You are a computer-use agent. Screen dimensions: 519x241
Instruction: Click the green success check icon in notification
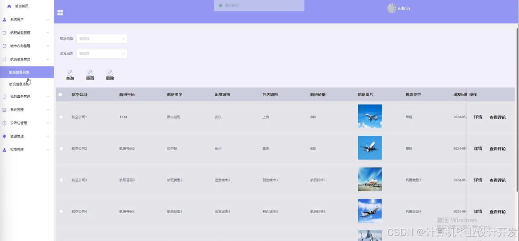(220, 6)
